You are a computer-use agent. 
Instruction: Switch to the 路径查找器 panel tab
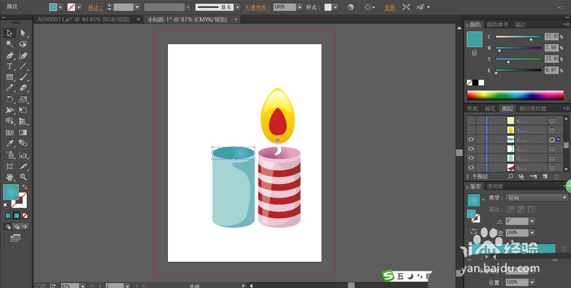click(533, 108)
